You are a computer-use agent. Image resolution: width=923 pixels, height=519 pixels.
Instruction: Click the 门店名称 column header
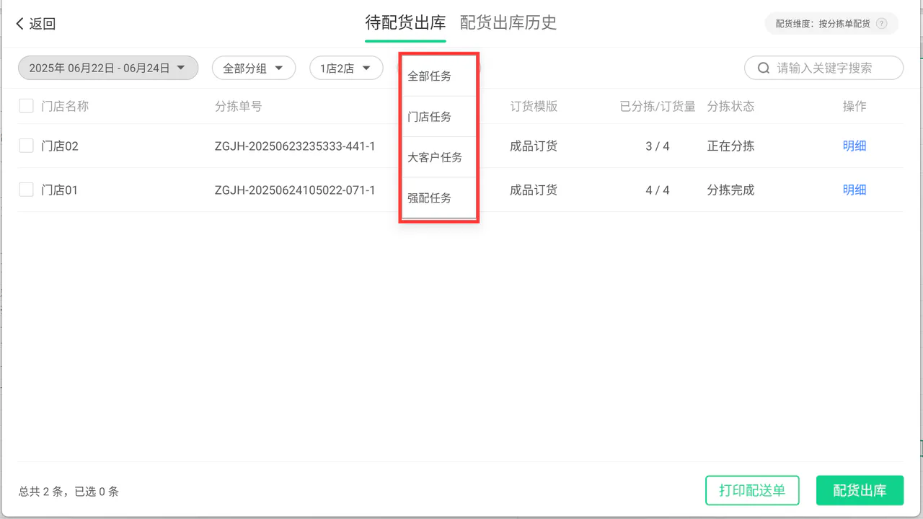pyautogui.click(x=65, y=106)
